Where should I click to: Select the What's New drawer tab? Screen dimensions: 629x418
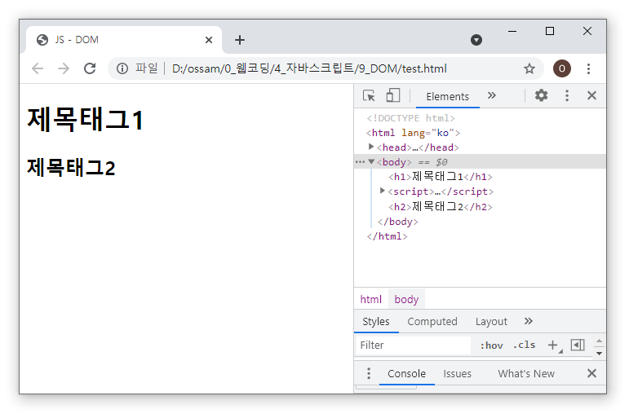coord(526,373)
